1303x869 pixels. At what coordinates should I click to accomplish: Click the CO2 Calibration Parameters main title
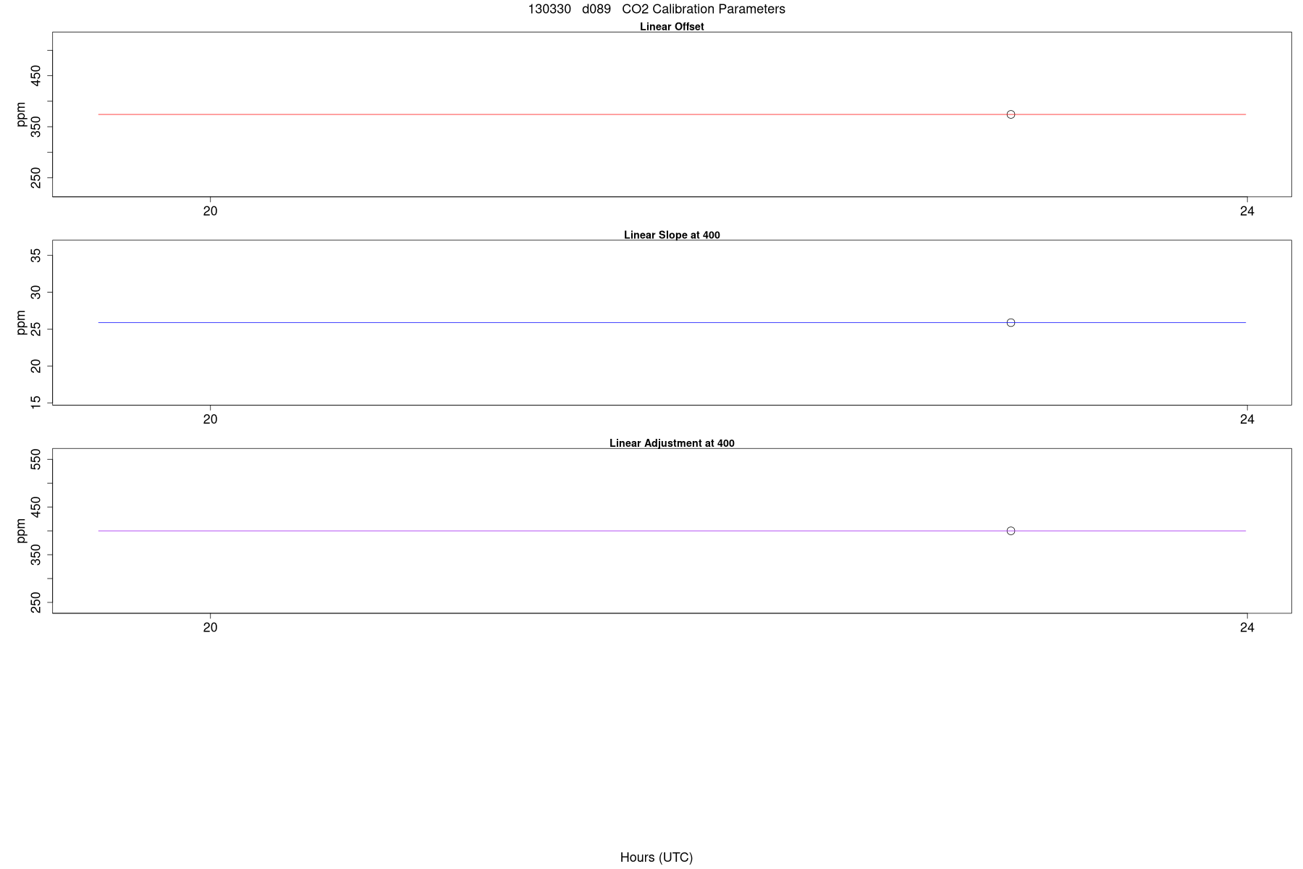pos(657,9)
